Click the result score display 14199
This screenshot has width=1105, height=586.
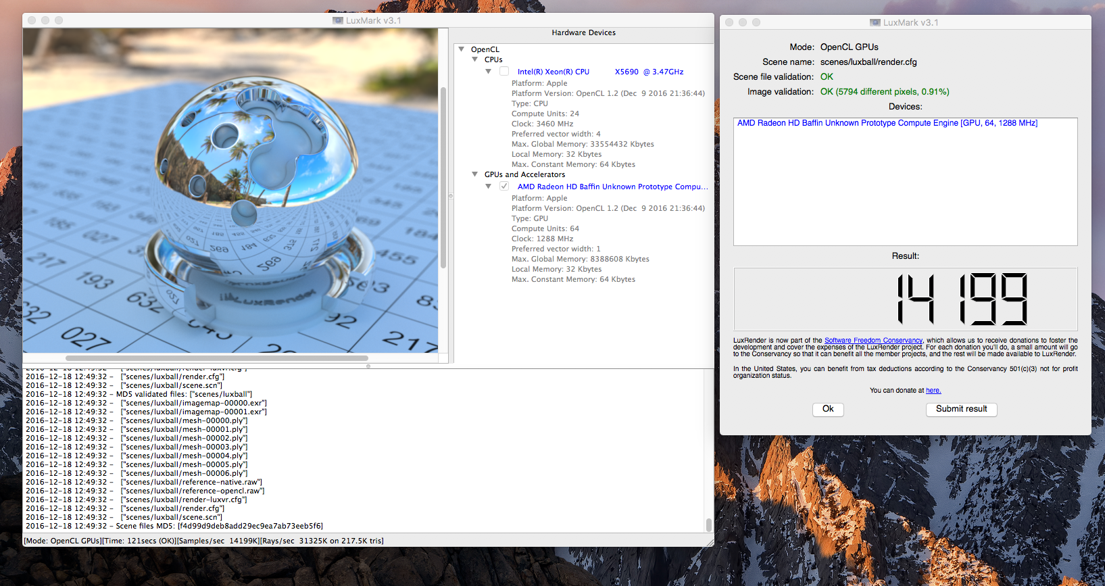click(x=906, y=299)
